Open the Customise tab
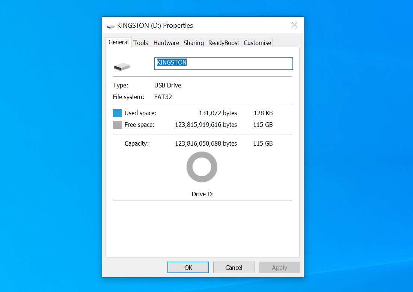This screenshot has width=413, height=292. [257, 43]
